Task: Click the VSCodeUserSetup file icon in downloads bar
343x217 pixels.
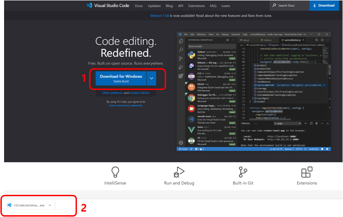Action: point(9,205)
